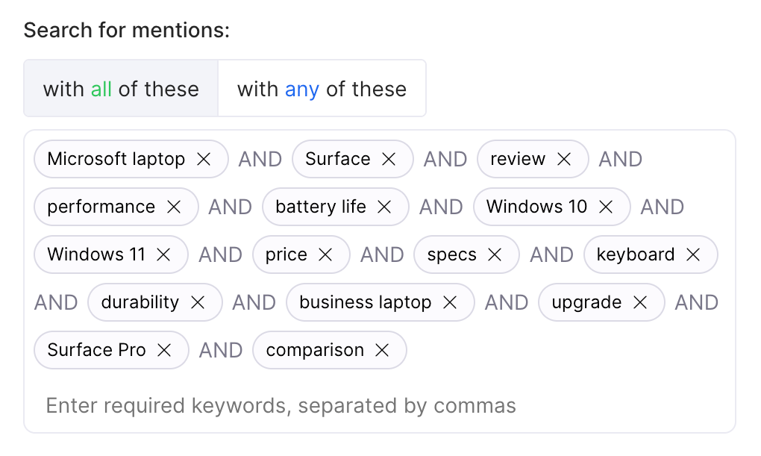
Task: Click the required keywords input field
Action: [373, 405]
